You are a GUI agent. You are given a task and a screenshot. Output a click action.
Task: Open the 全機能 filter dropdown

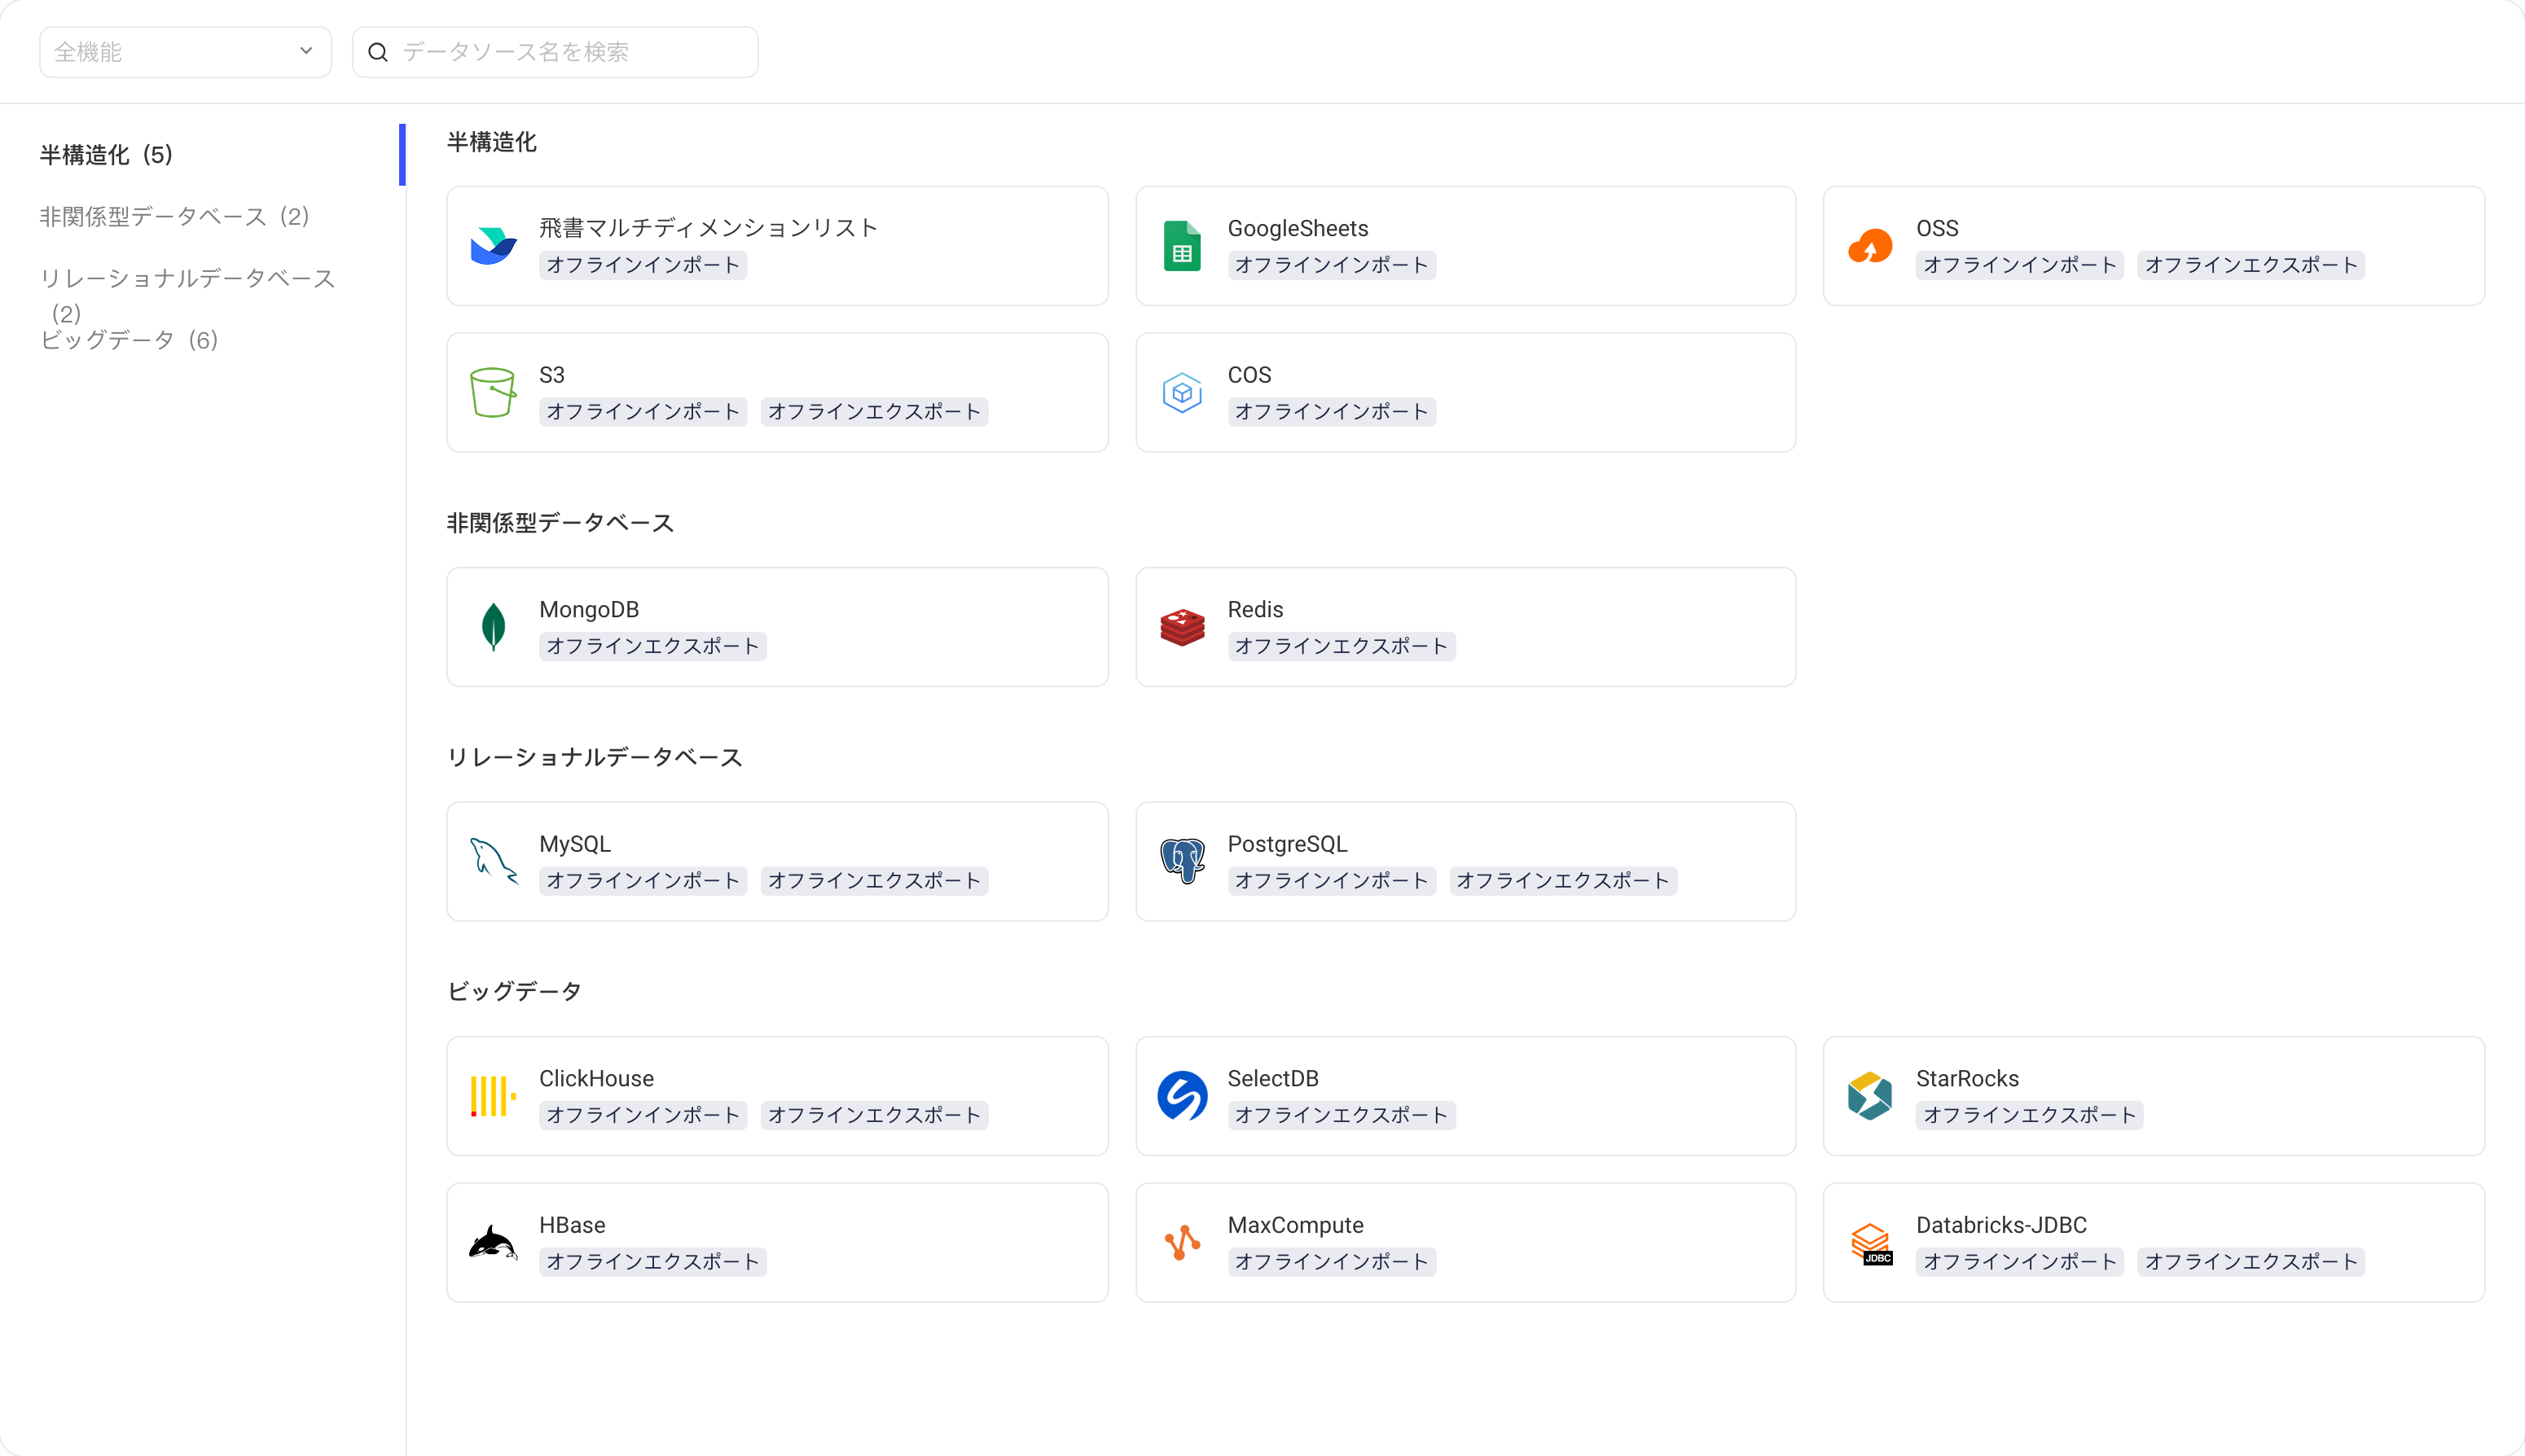coord(185,52)
